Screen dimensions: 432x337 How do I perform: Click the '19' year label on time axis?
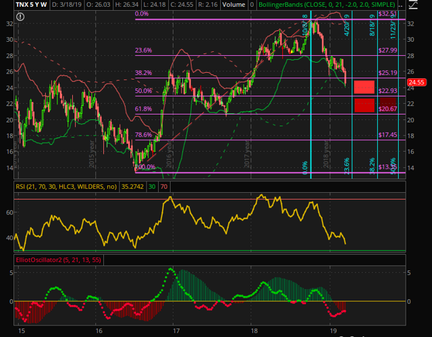tap(333, 330)
